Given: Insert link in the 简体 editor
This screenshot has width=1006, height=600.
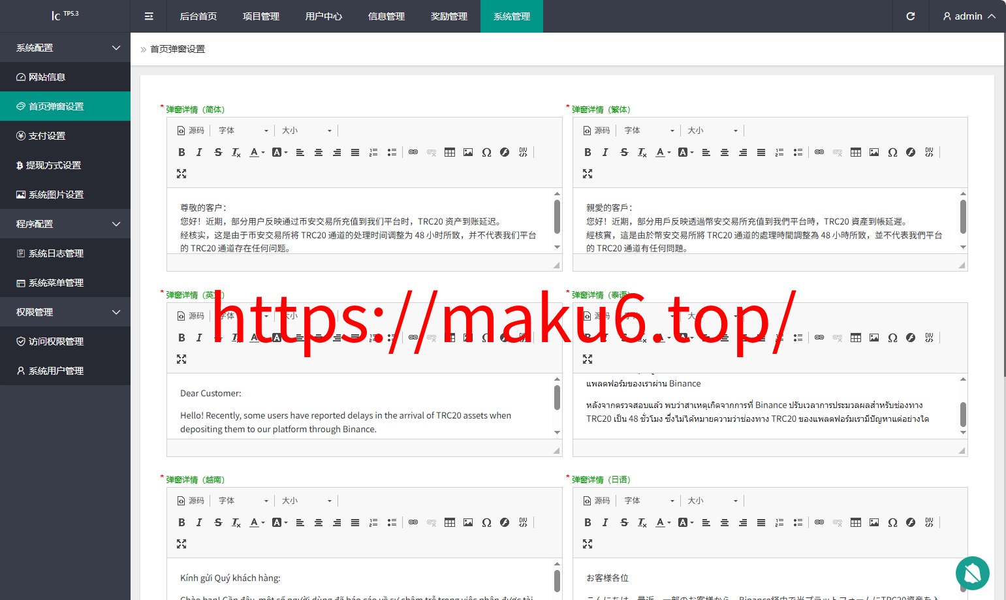Looking at the screenshot, I should pos(413,152).
